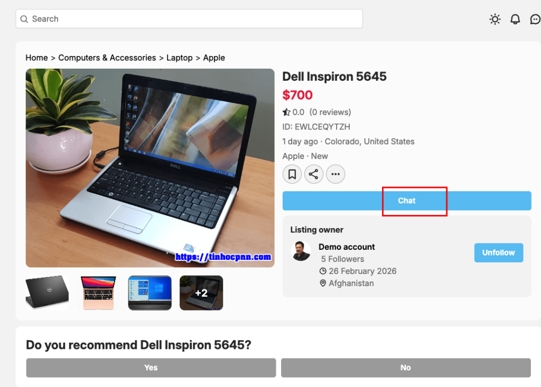Click inside the Search field

(189, 19)
